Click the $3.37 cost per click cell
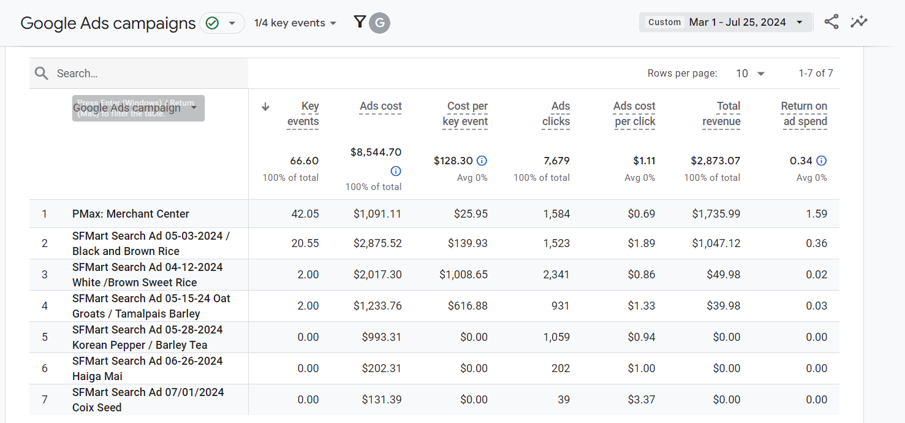The height and width of the screenshot is (423, 905). click(x=642, y=400)
